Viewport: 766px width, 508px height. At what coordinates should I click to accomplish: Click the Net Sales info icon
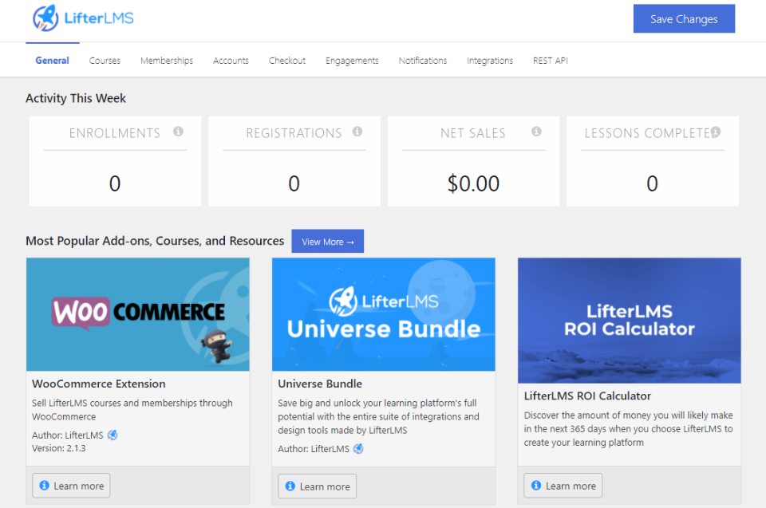click(x=536, y=132)
